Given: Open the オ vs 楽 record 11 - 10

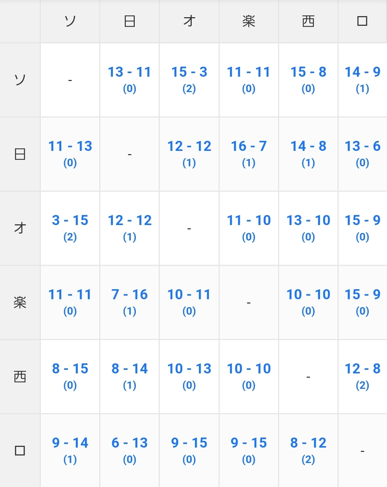Looking at the screenshot, I should [x=249, y=221].
